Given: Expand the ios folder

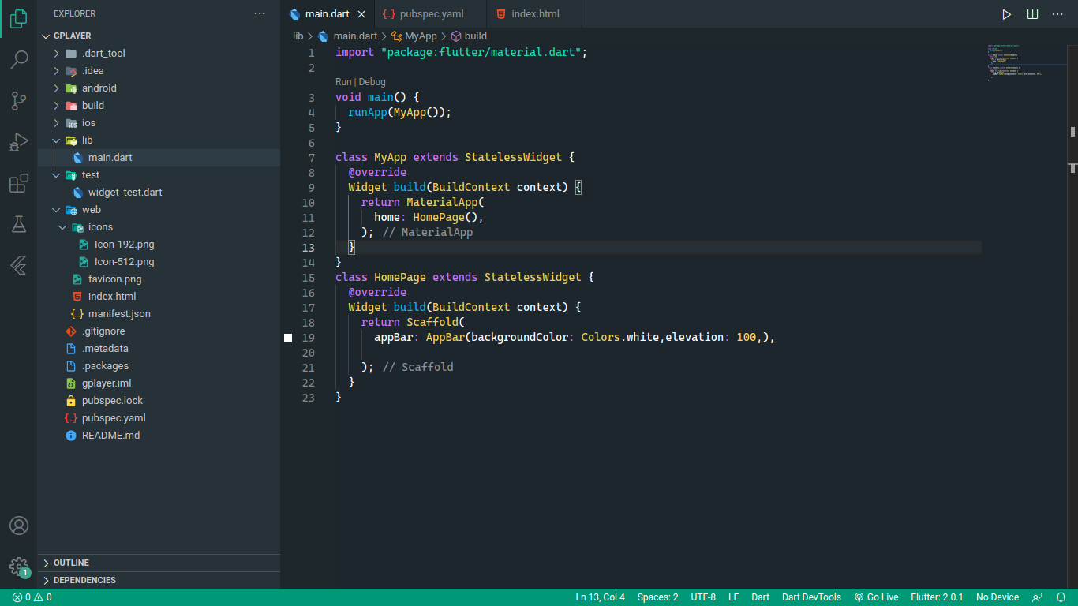Looking at the screenshot, I should coord(159,123).
